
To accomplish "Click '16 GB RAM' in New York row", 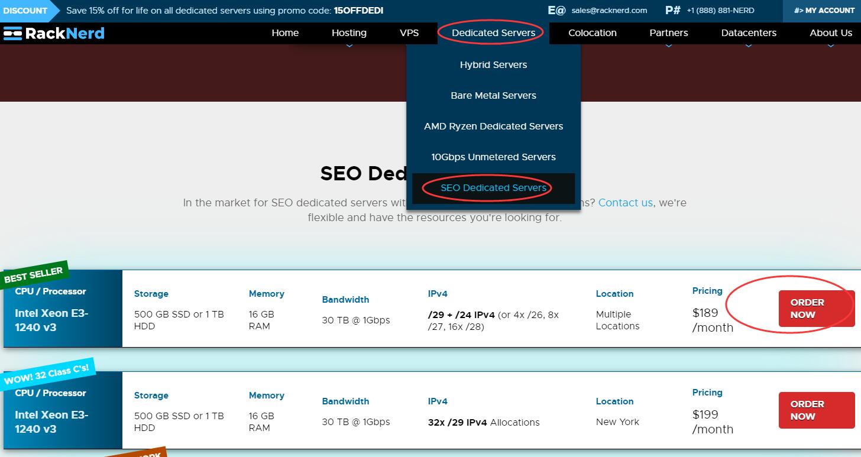I will 261,422.
